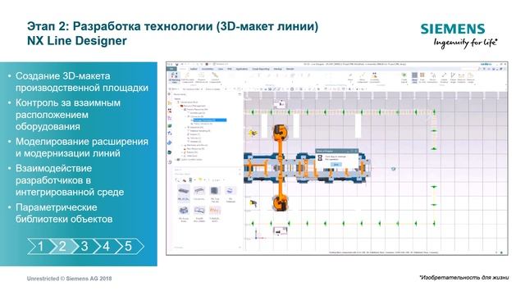The height and width of the screenshot is (295, 525).
Task: Click the yellow tool icon left of upper robot
Action: tap(253, 133)
